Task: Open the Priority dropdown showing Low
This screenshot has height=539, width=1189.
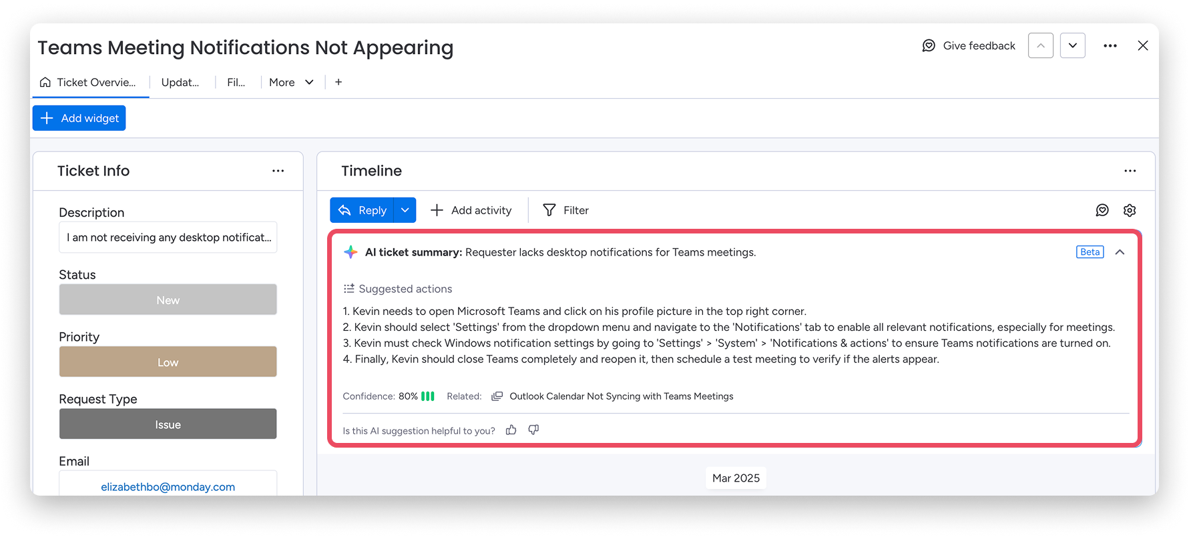Action: (x=168, y=362)
